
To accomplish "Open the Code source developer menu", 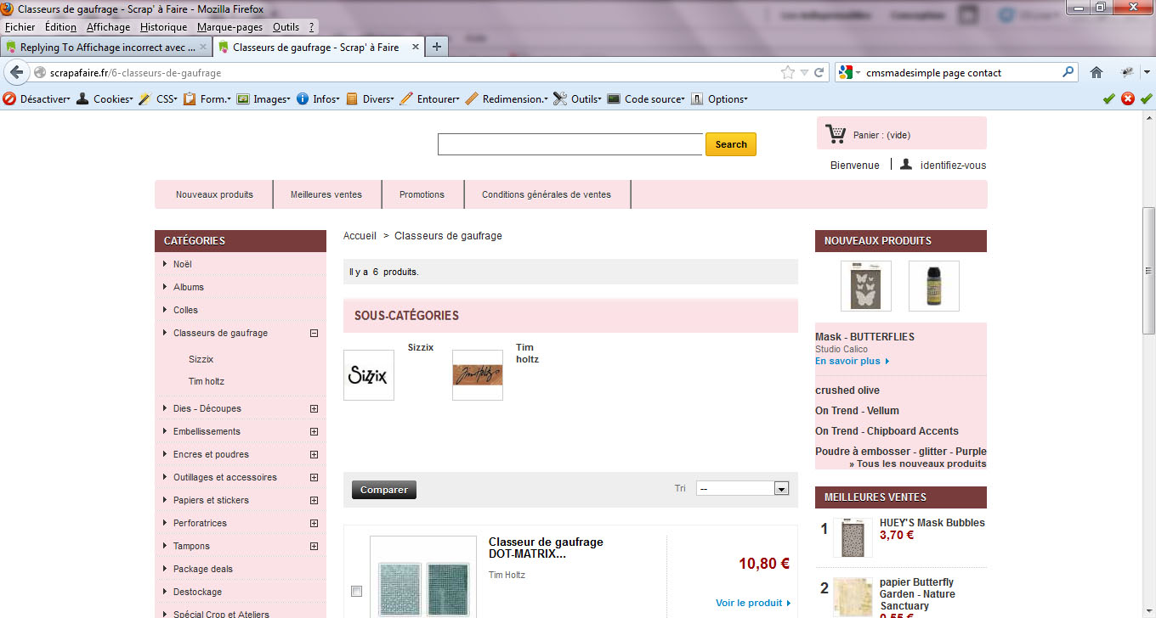I will [x=646, y=99].
